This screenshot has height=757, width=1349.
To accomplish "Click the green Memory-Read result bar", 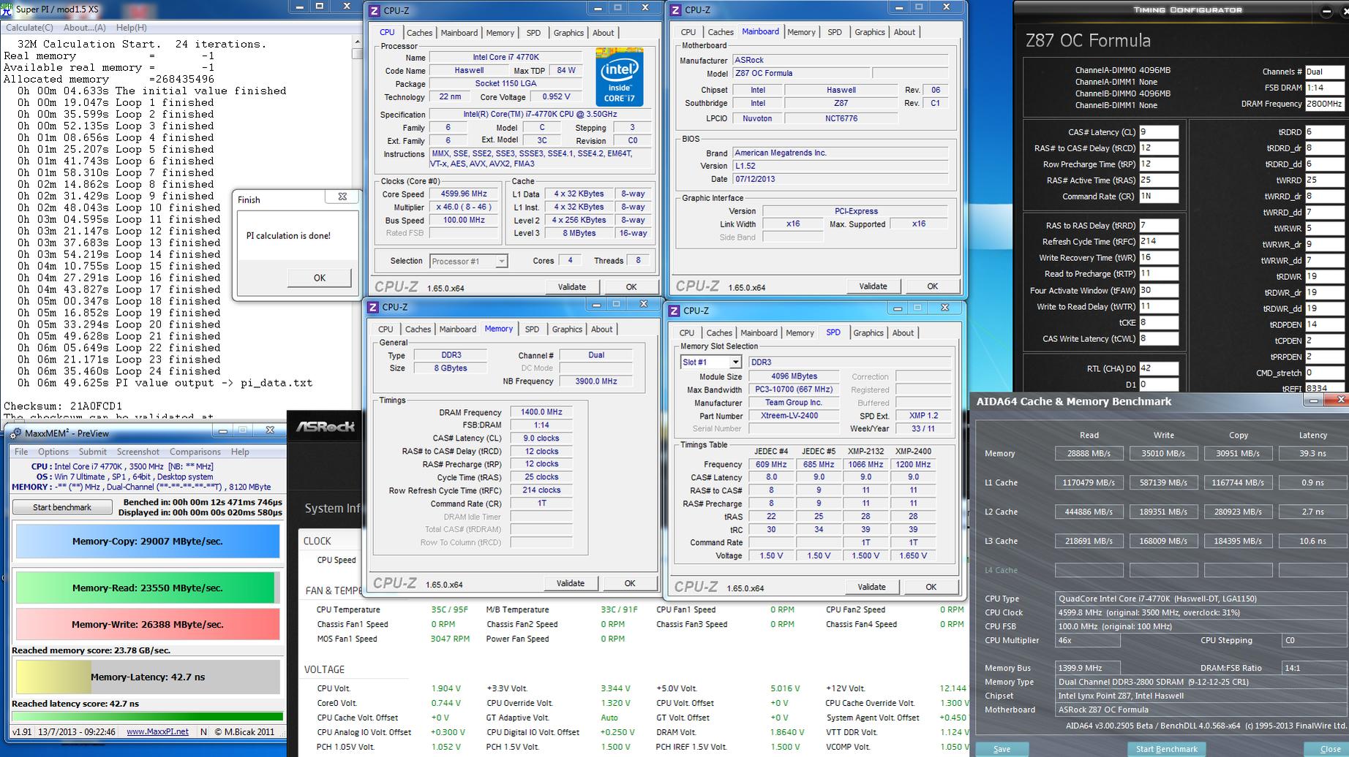I will (x=148, y=587).
